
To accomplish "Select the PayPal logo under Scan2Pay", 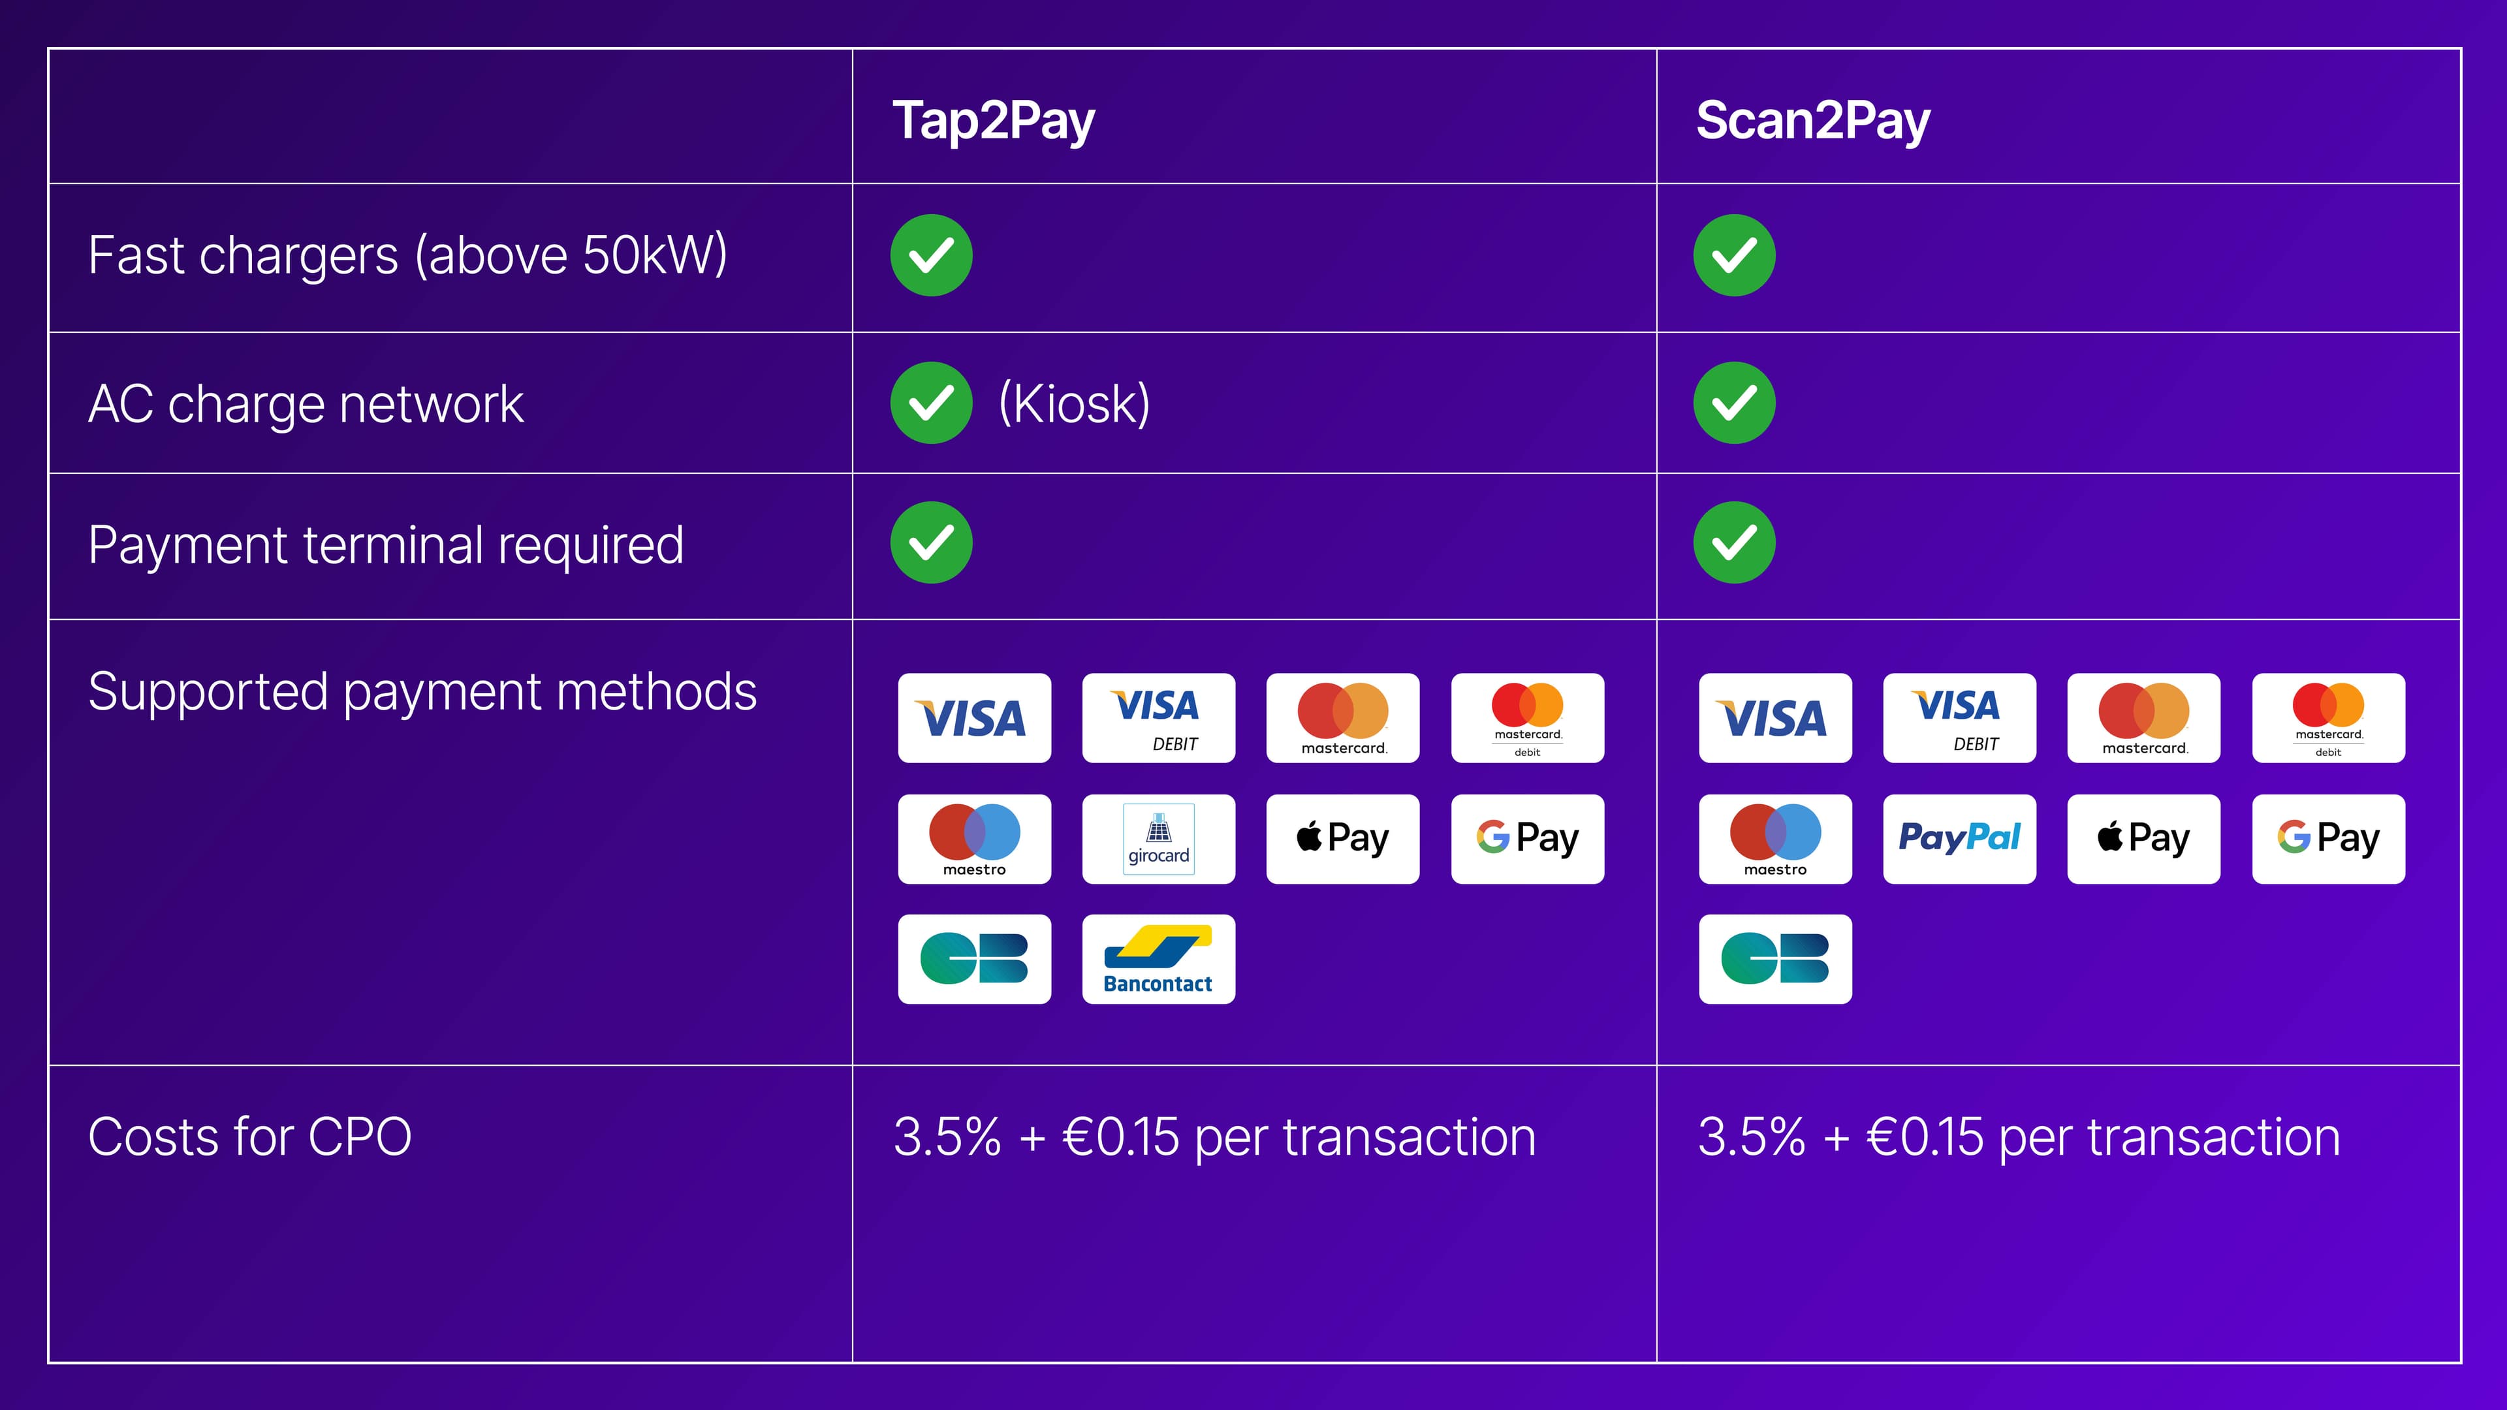I will [x=1959, y=839].
